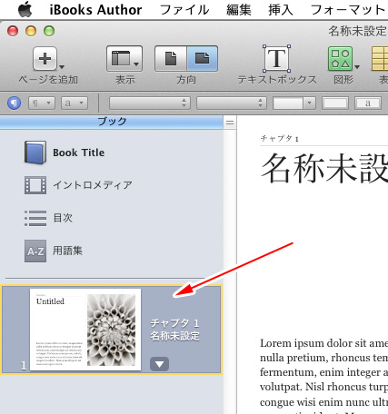Select the ブック sidebar header
The image size is (388, 414).
coord(112,122)
